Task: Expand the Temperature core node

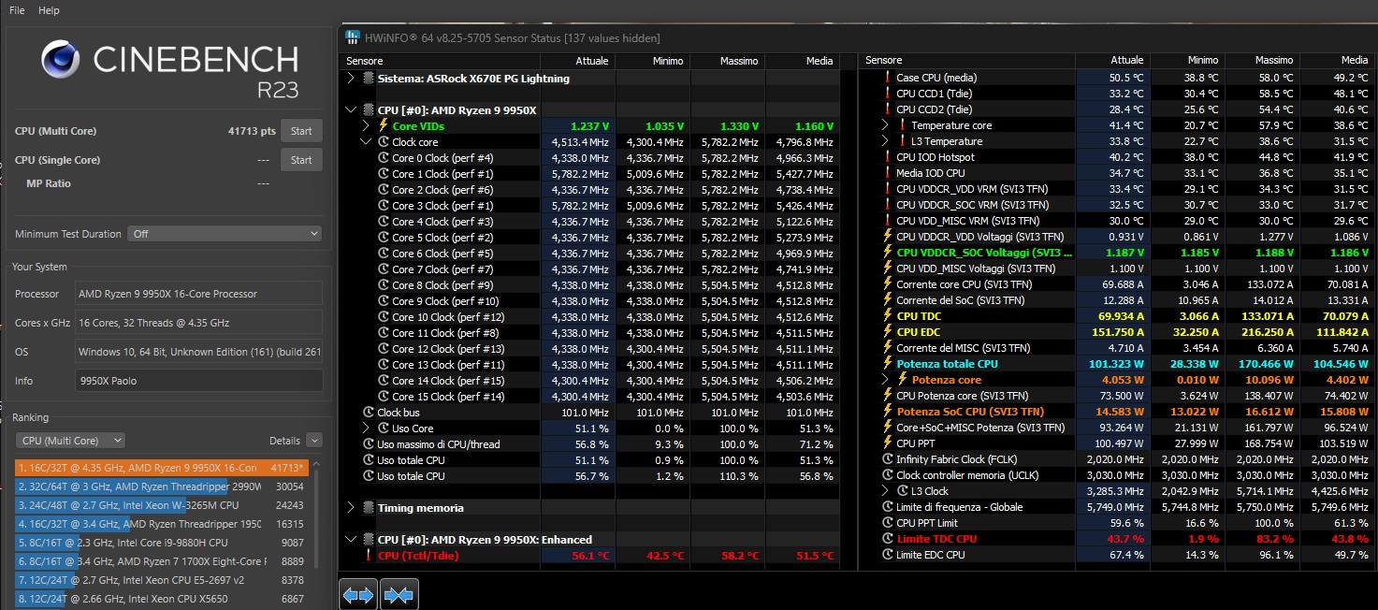Action: pyautogui.click(x=885, y=125)
